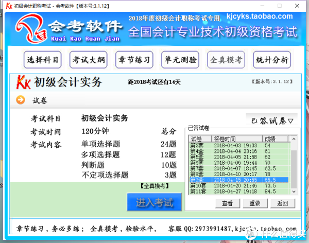Select the highlighted 第9套 row

point(239,180)
